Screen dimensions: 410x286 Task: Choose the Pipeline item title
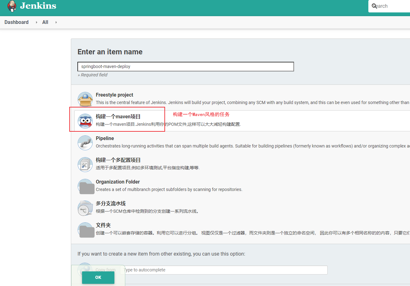coord(105,138)
